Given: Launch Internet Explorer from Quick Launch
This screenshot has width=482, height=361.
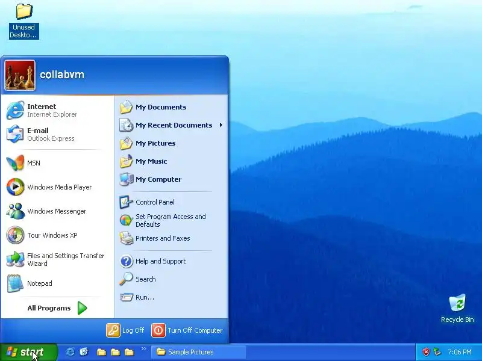Looking at the screenshot, I should point(70,352).
